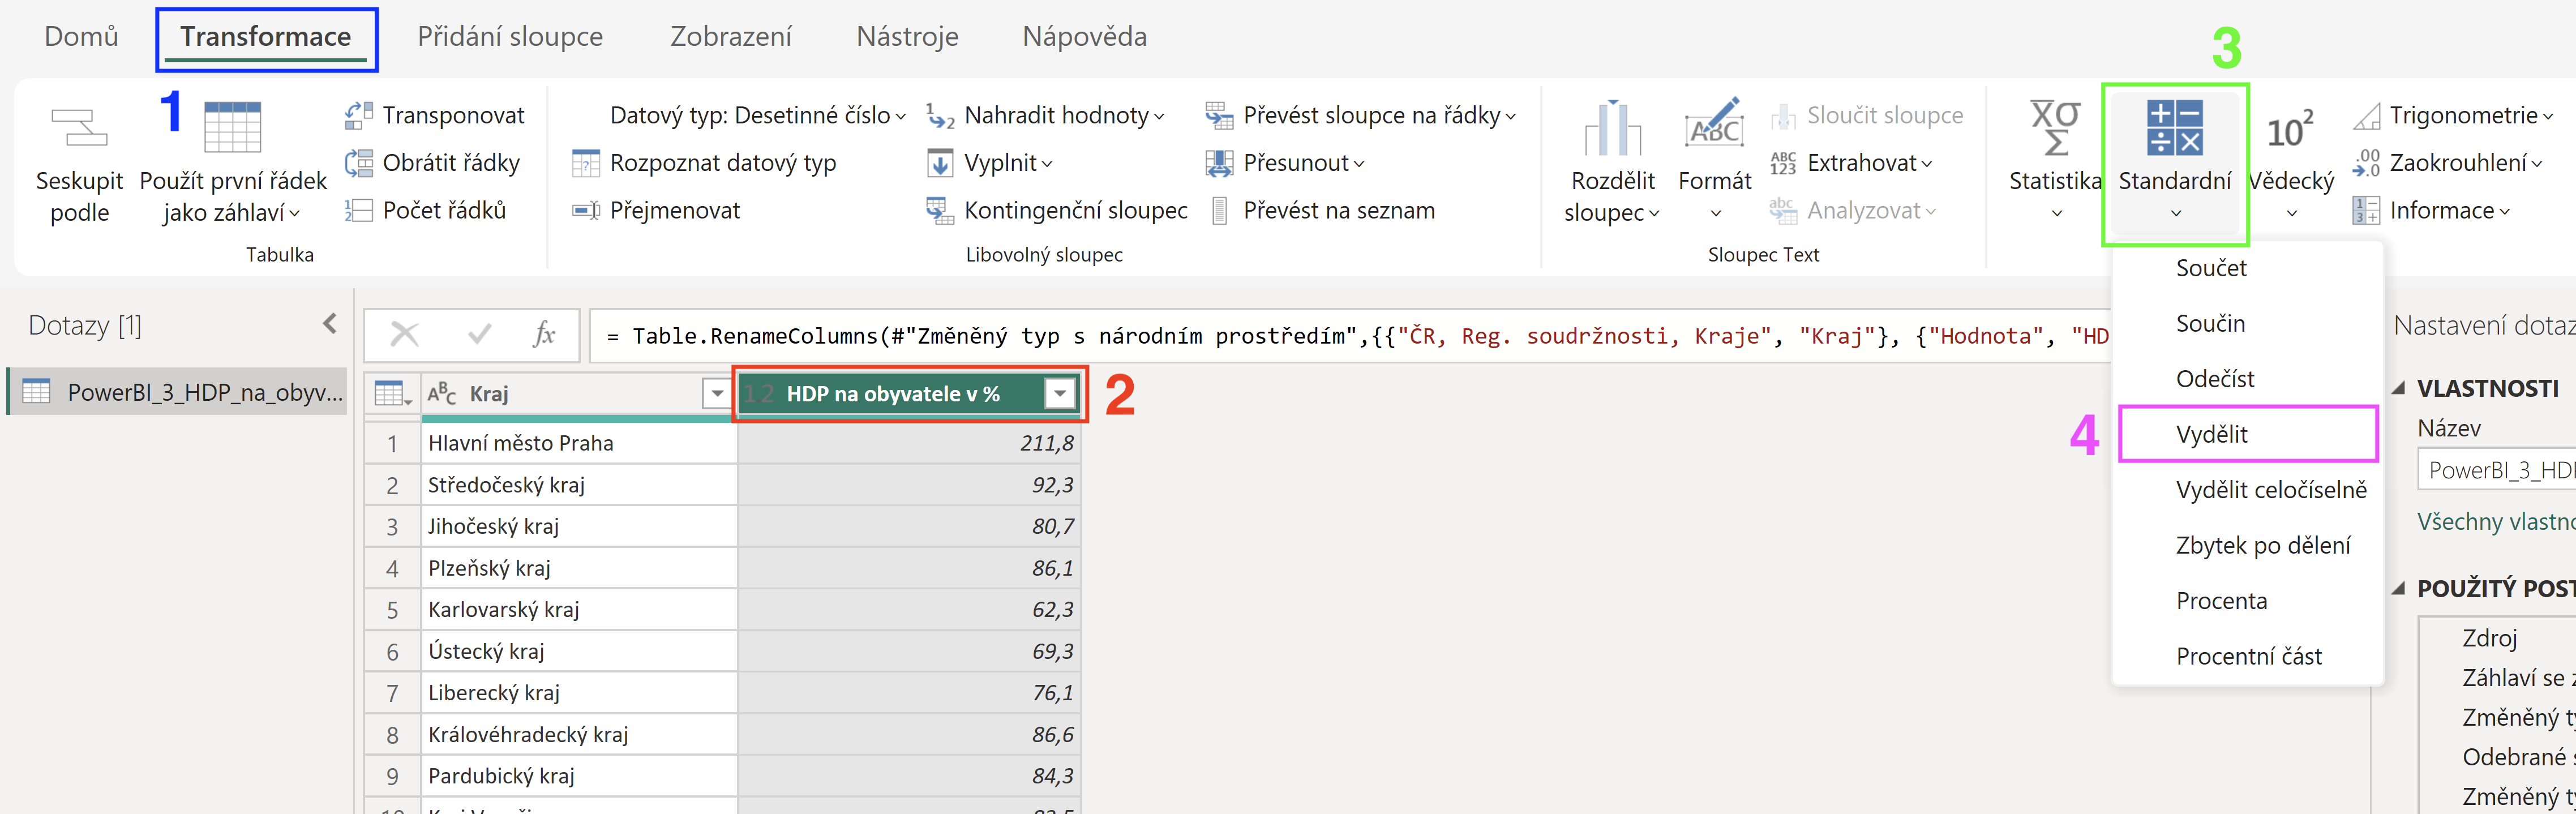Choose Vydělit from the Standardní menu
This screenshot has height=814, width=2576.
(2247, 434)
